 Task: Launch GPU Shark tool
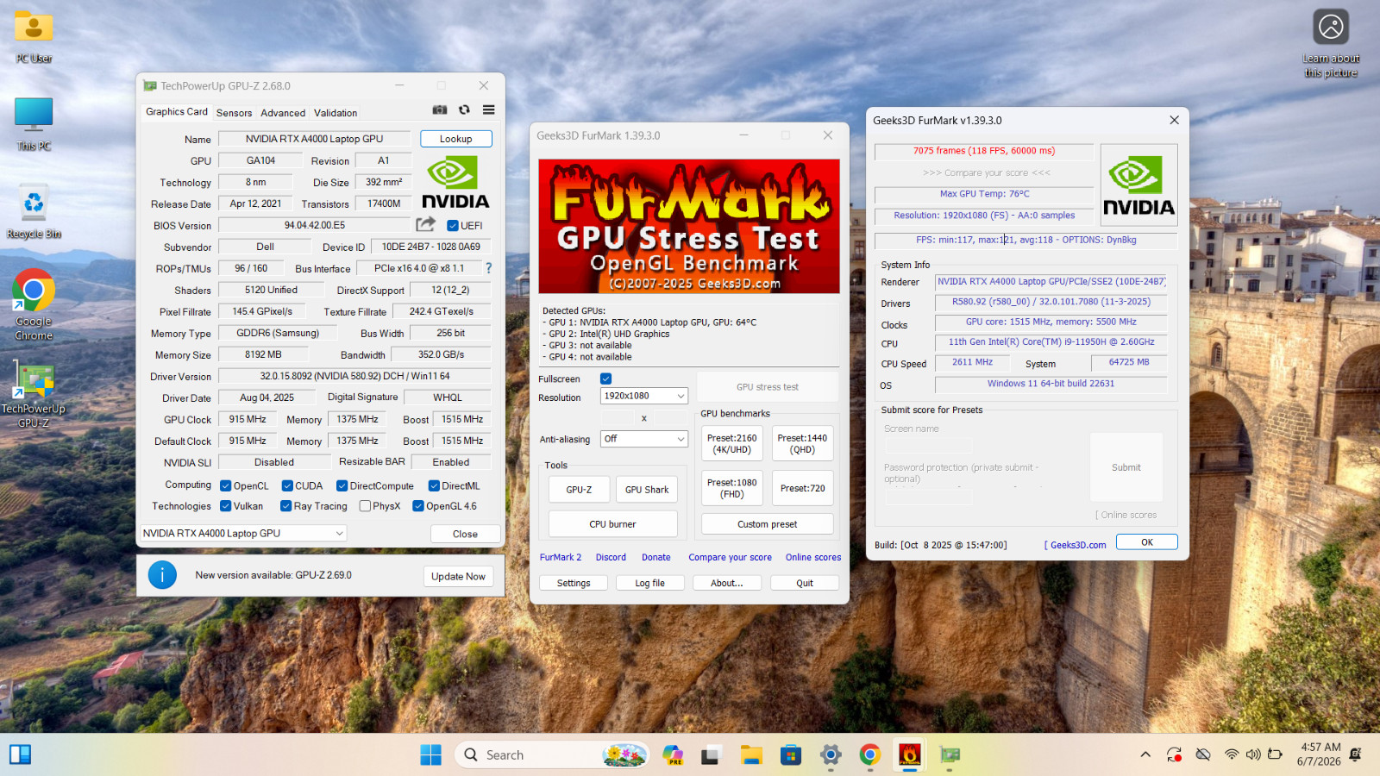pyautogui.click(x=647, y=490)
